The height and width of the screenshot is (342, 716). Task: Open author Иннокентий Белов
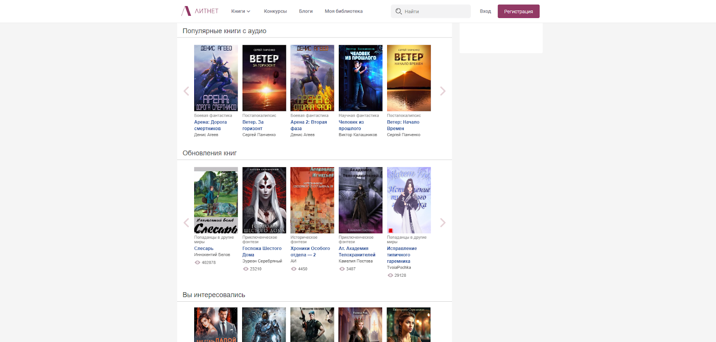(x=212, y=255)
